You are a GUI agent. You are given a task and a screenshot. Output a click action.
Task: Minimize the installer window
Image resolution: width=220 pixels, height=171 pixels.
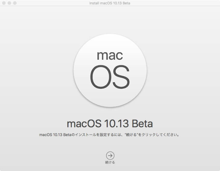(x=9, y=3)
